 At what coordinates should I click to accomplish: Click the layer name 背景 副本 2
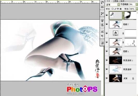tap(128, 60)
